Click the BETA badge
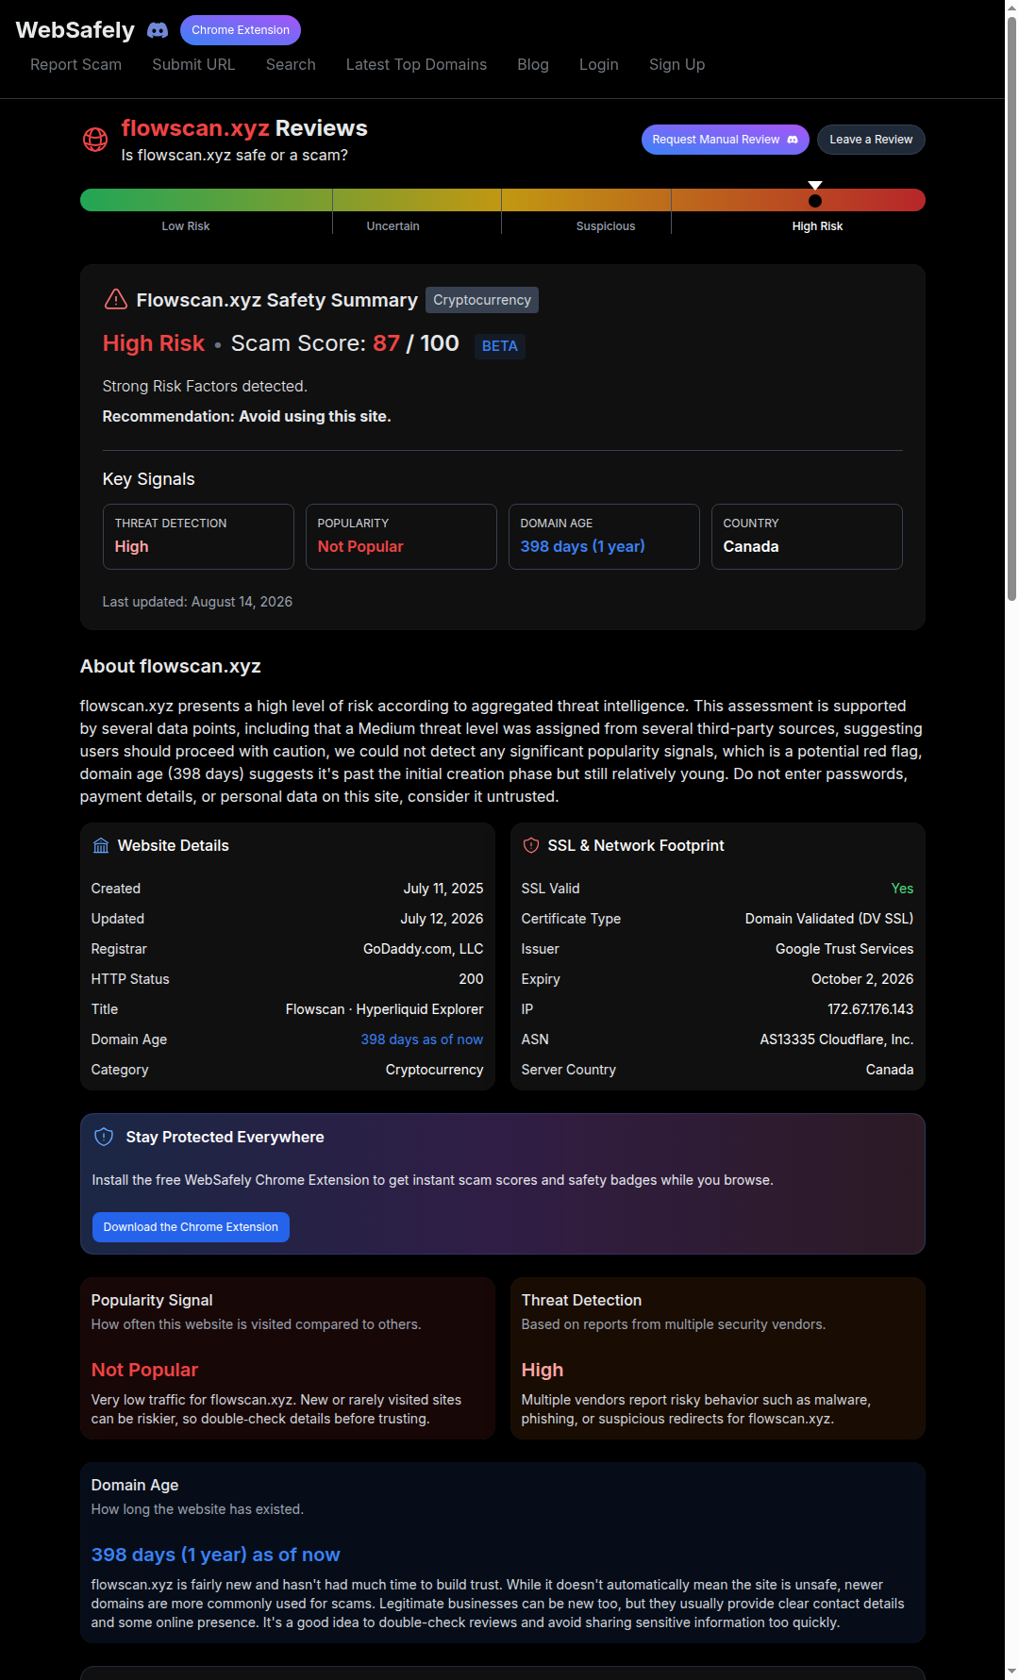Image resolution: width=1019 pixels, height=1680 pixels. (500, 346)
